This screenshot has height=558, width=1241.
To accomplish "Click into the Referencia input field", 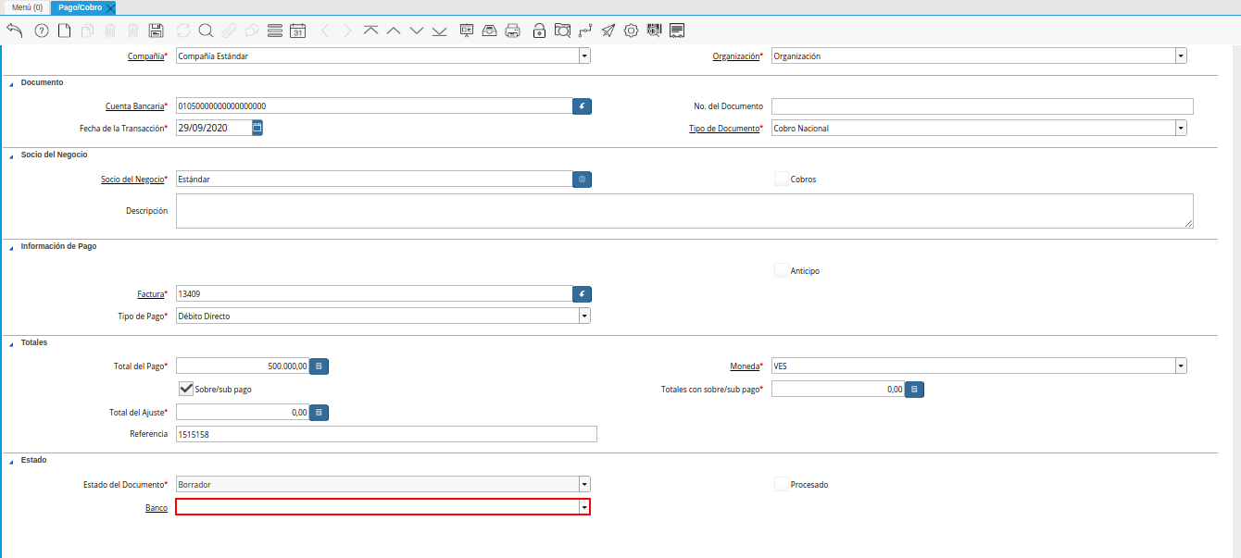I will point(386,434).
